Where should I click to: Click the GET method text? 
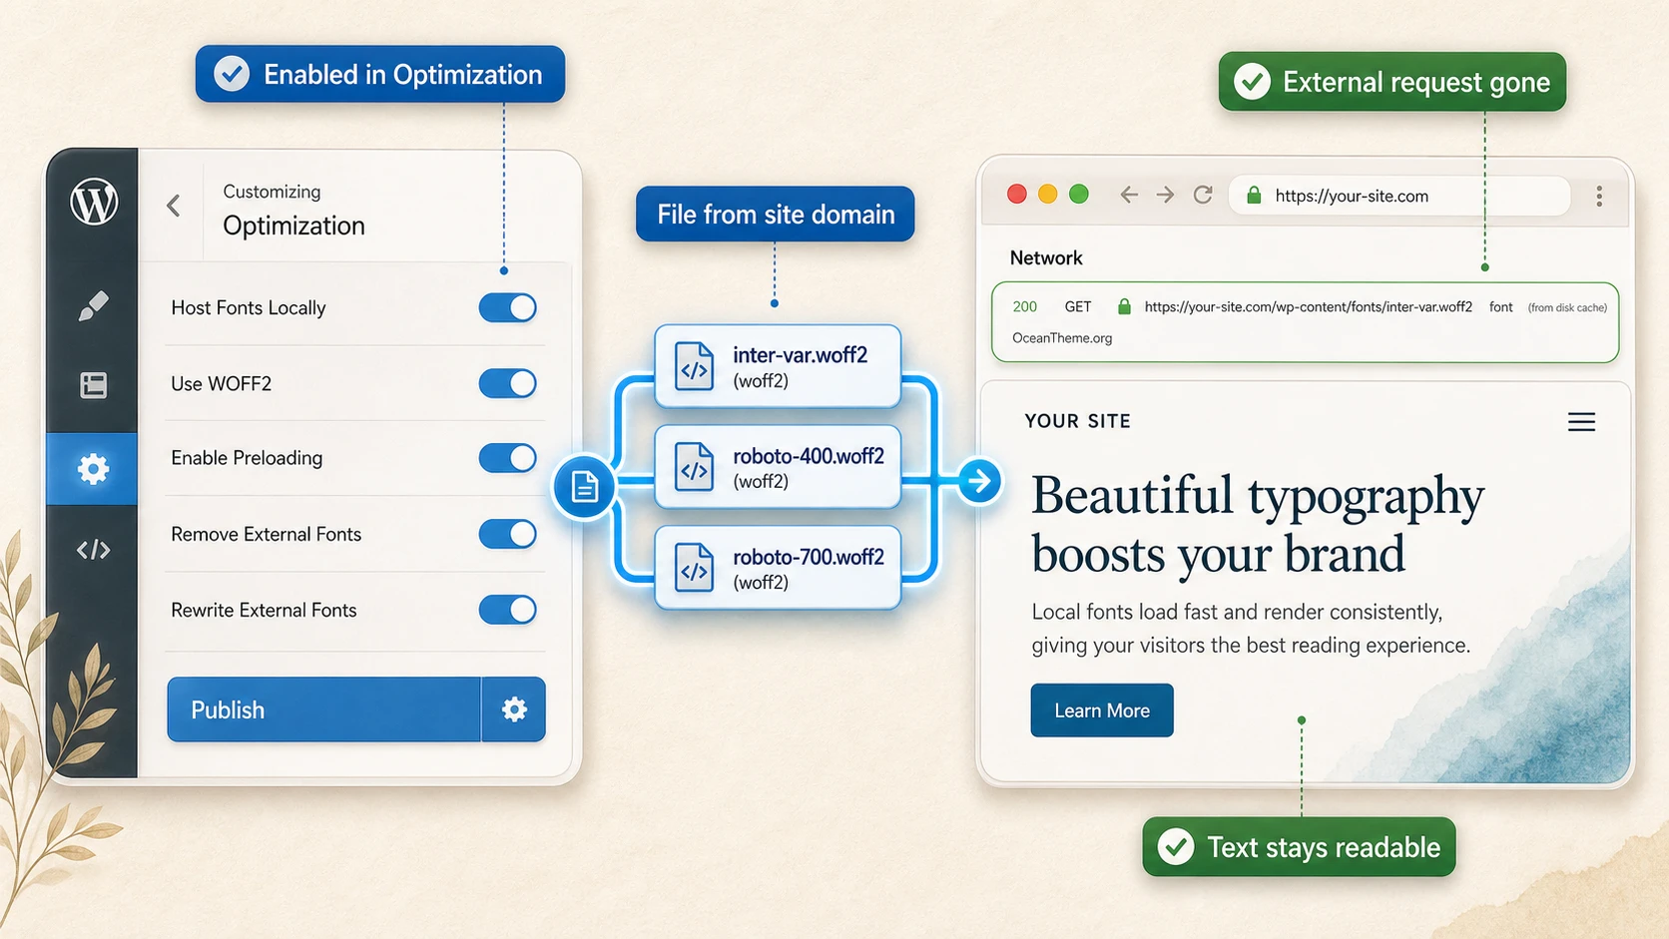[1078, 307]
